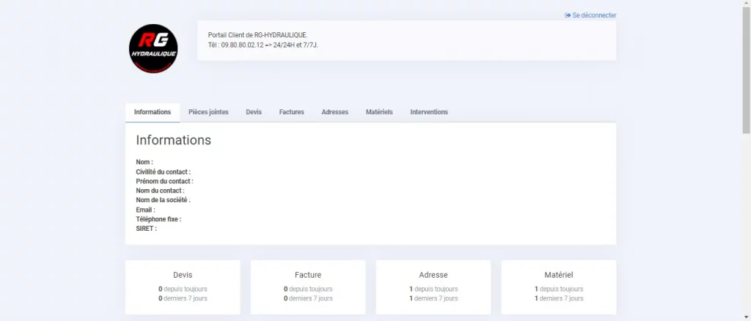Click the scroll up arrow of the page scrollbar
This screenshot has width=751, height=321.
click(746, 4)
